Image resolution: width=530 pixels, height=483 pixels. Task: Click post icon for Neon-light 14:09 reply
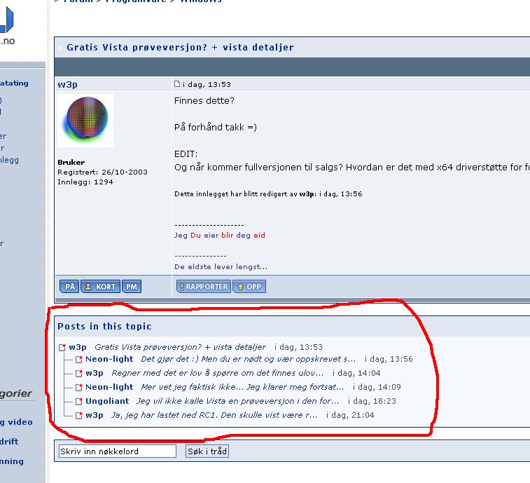click(x=78, y=387)
